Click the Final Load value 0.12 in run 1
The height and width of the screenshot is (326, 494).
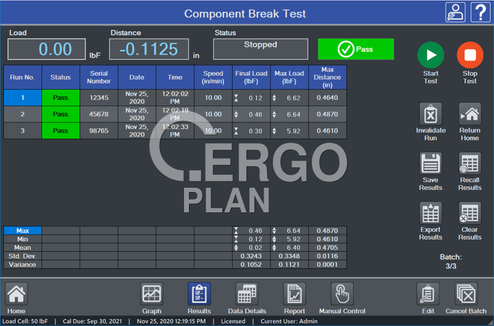click(x=251, y=98)
